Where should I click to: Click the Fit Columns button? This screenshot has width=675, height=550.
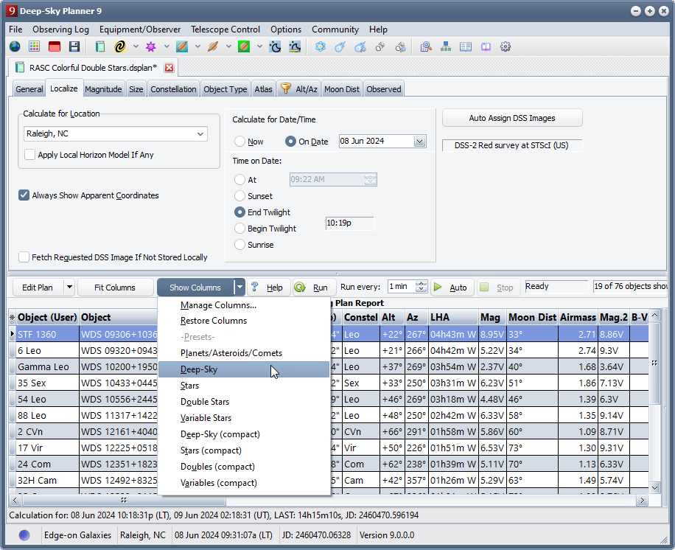[x=115, y=288]
